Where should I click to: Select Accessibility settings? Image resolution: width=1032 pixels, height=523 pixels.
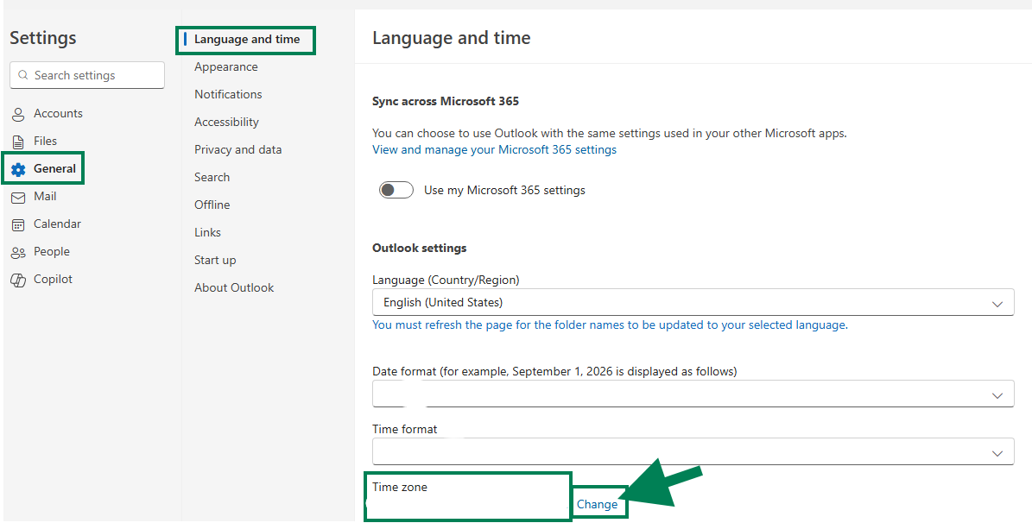point(226,123)
